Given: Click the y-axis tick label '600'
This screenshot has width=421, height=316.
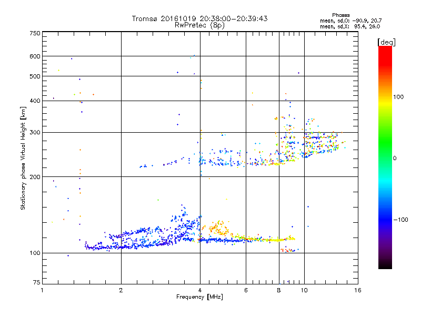Looking at the screenshot, I should (x=35, y=56).
